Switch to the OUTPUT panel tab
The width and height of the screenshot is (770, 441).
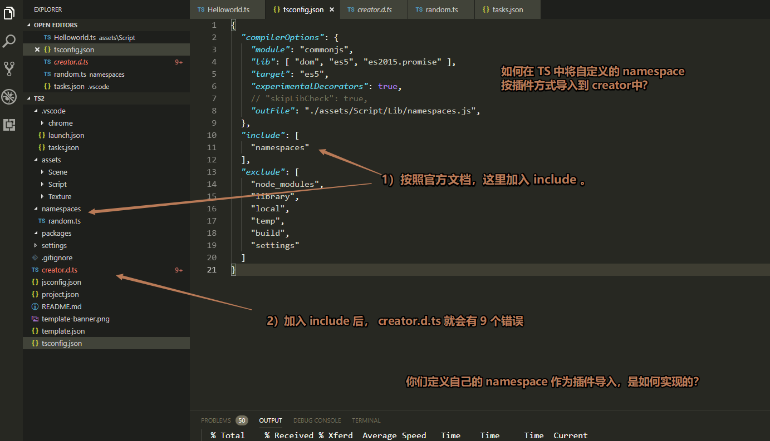coord(271,420)
